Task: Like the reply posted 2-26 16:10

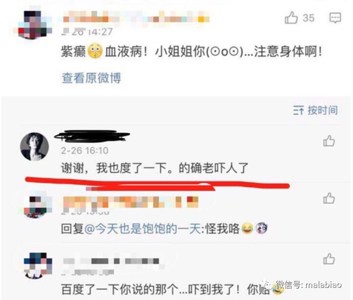Action: [329, 141]
